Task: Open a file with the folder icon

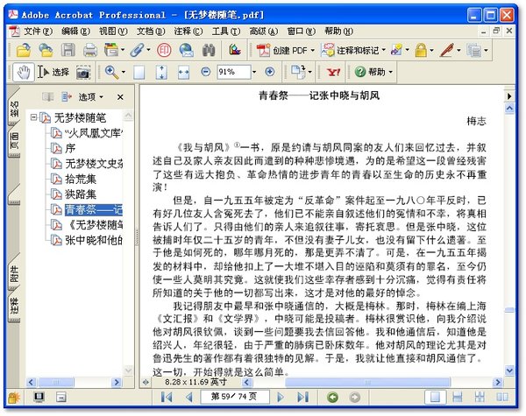Action: [23, 50]
